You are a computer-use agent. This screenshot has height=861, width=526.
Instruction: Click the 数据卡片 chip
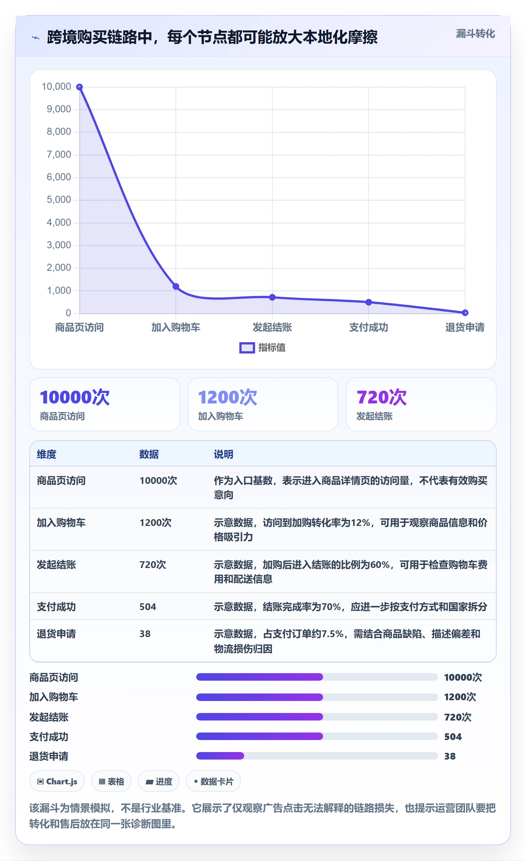[213, 781]
